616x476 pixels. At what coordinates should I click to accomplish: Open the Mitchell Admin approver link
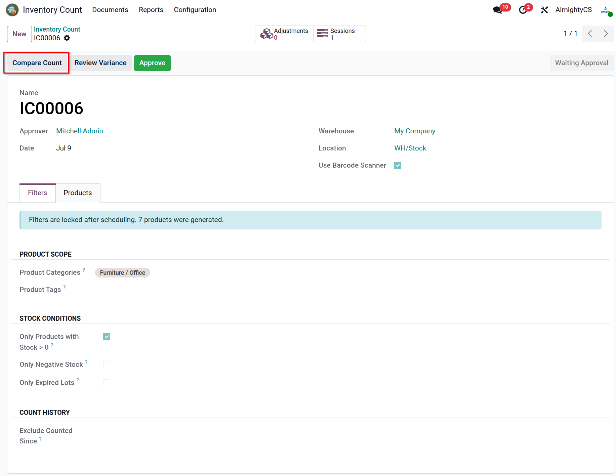[80, 131]
